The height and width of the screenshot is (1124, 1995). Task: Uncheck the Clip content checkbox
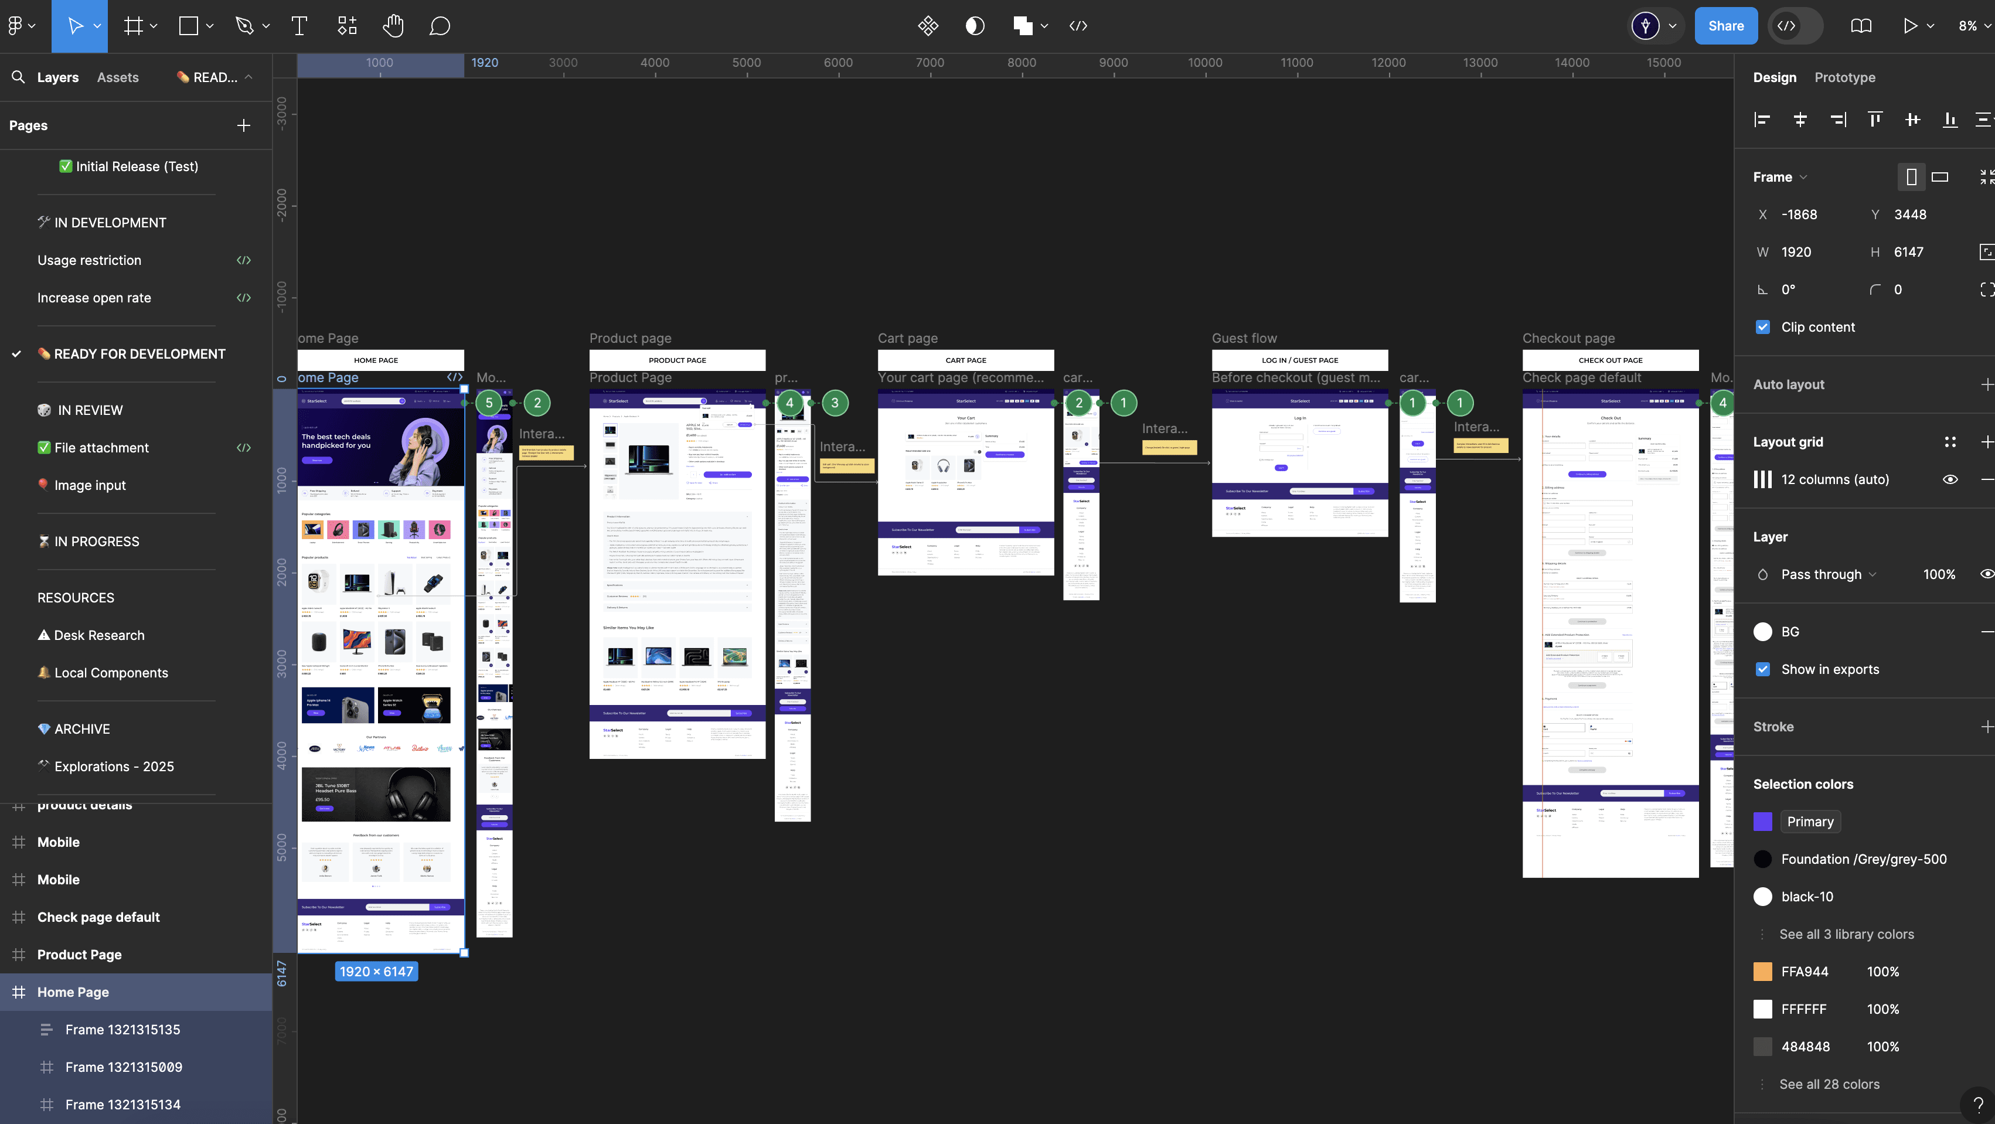[x=1763, y=327]
